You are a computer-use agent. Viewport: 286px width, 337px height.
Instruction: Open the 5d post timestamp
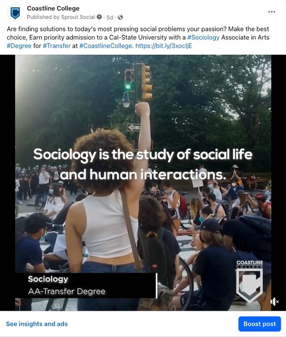(x=110, y=17)
